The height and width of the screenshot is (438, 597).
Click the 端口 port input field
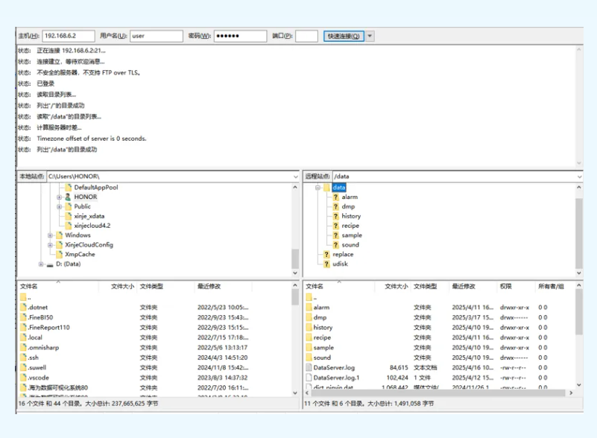coord(306,36)
